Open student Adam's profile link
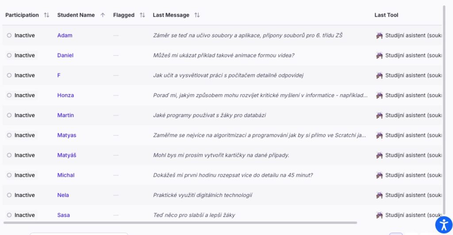This screenshot has width=453, height=235. click(x=65, y=35)
